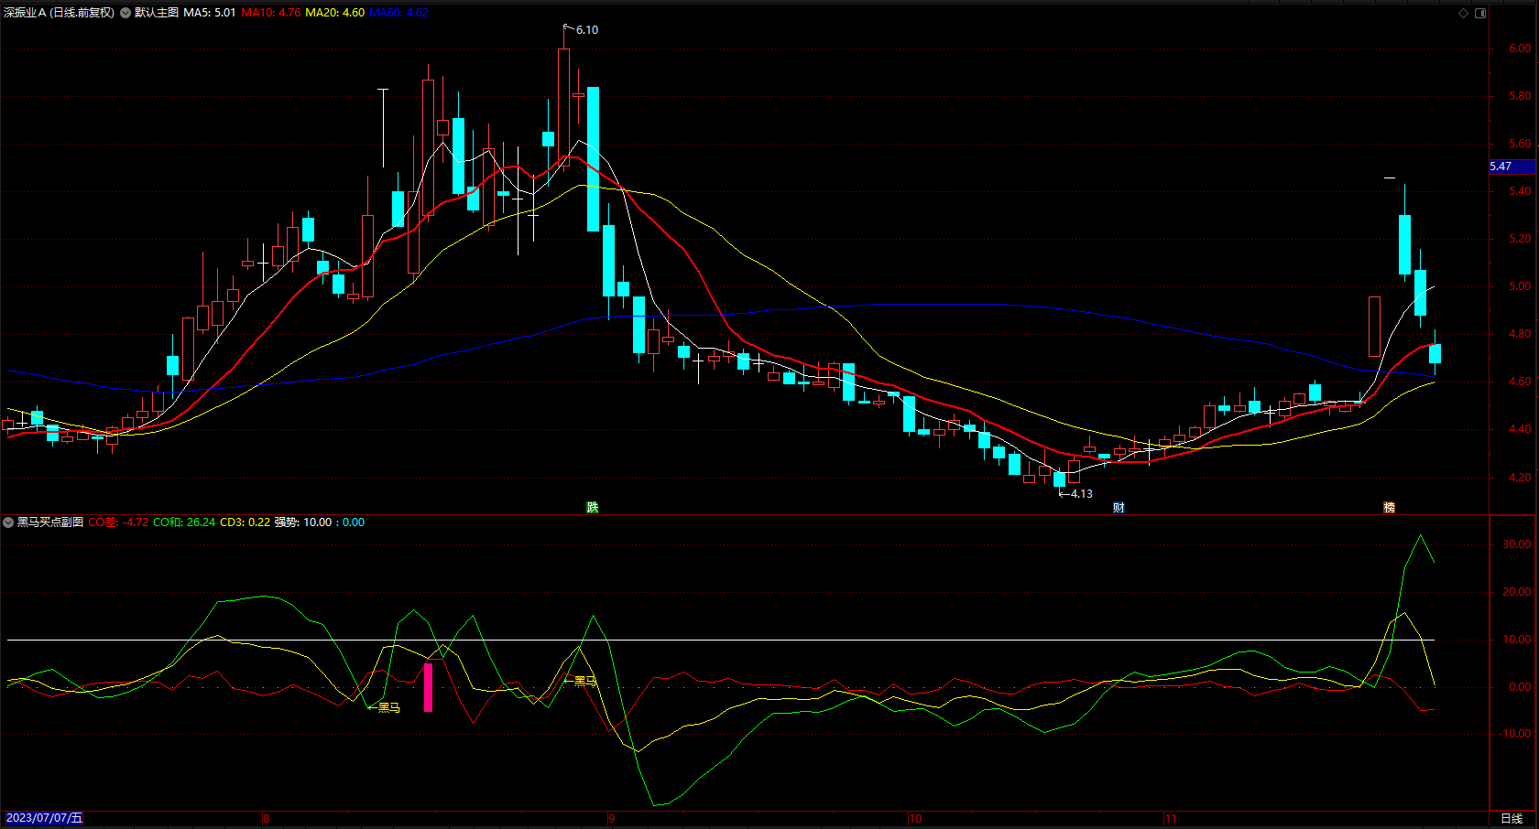Click the 5.00 price axis label
This screenshot has height=829, width=1539.
[x=1520, y=286]
